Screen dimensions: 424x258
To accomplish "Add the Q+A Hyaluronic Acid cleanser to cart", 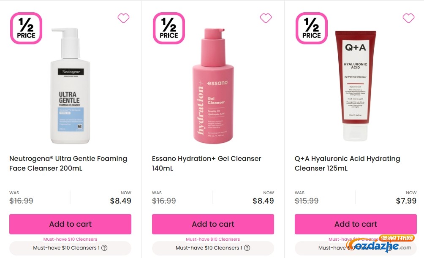I will pyautogui.click(x=356, y=224).
